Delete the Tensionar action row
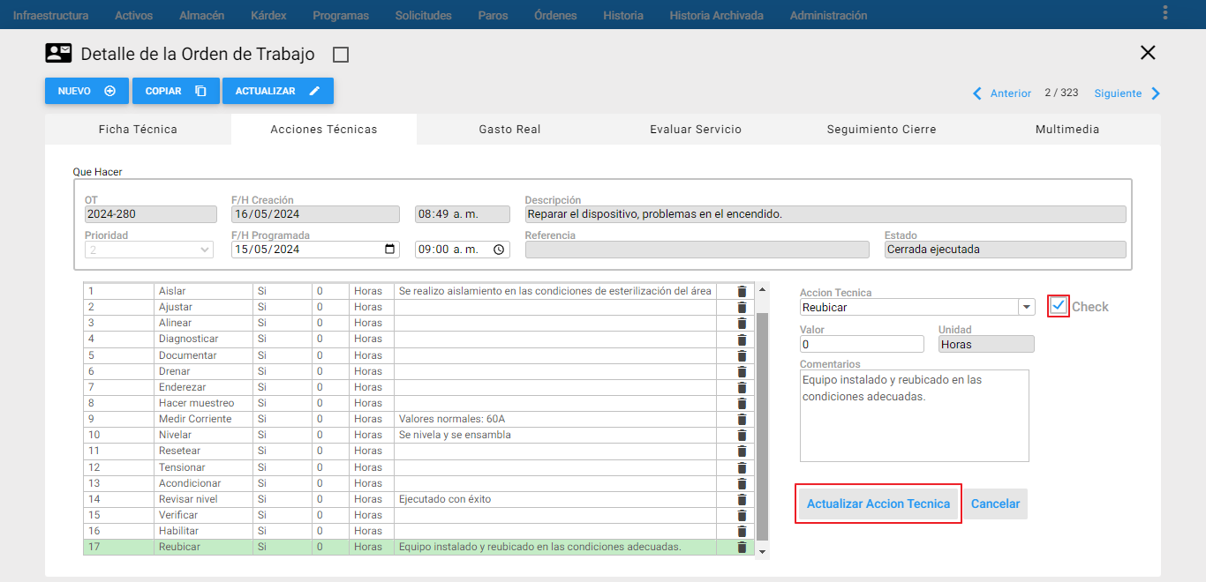The image size is (1206, 582). click(742, 467)
